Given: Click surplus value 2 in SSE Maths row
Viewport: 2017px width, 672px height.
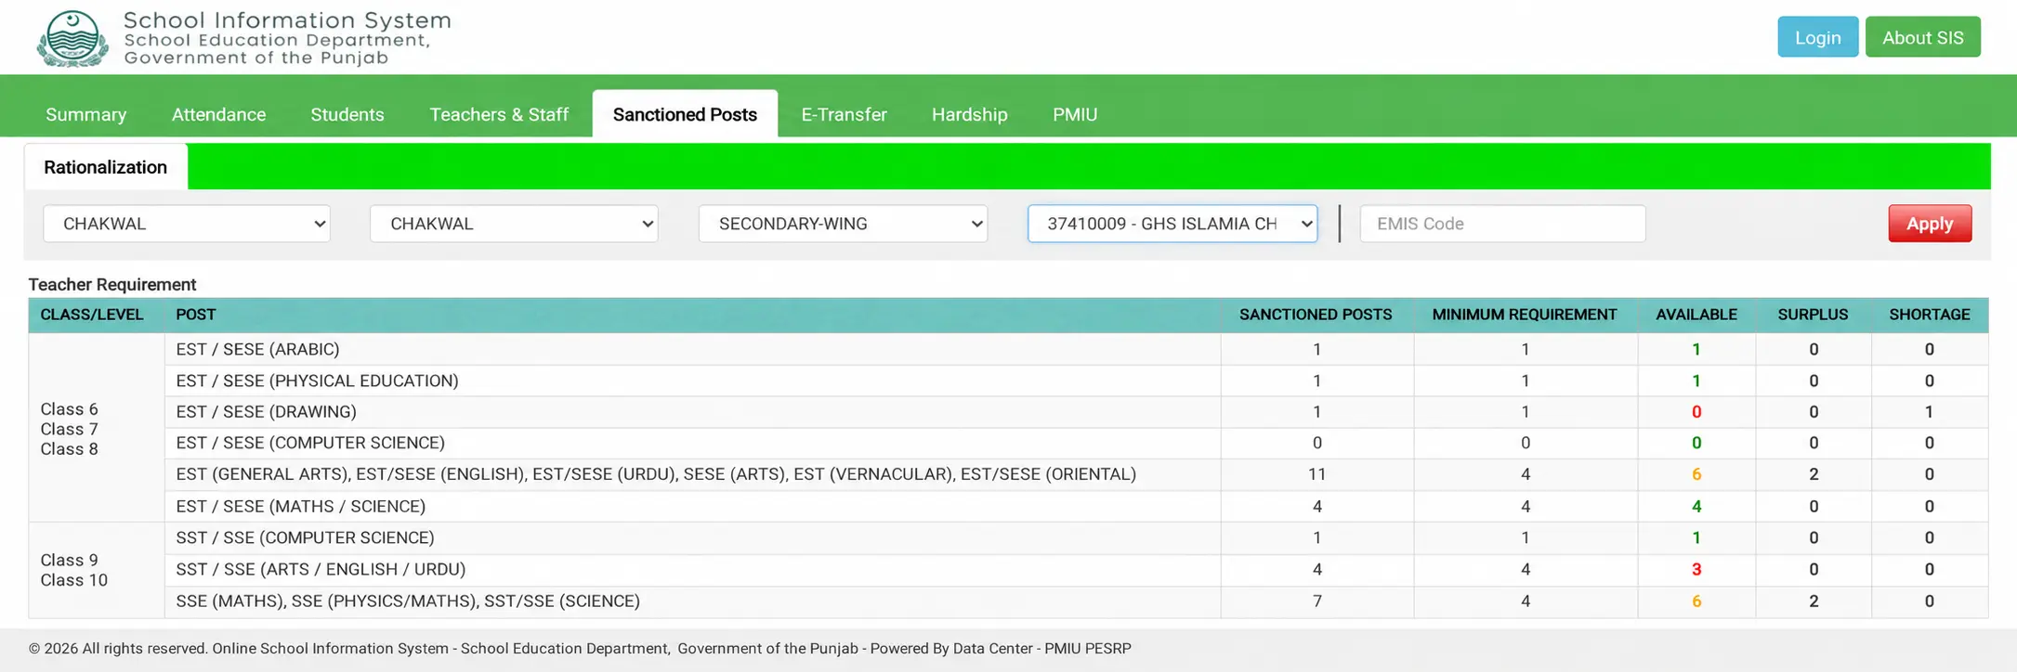Looking at the screenshot, I should tap(1814, 601).
